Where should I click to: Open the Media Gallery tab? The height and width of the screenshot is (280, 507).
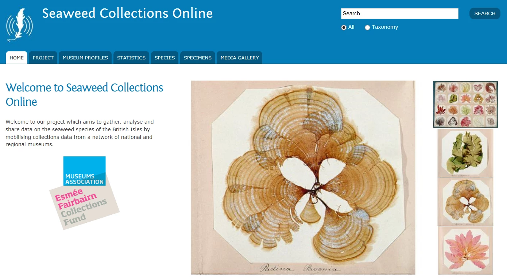(240, 58)
